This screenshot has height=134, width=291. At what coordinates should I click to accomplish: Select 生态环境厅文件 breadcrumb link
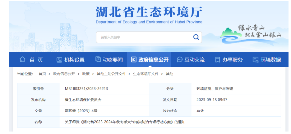146,74
